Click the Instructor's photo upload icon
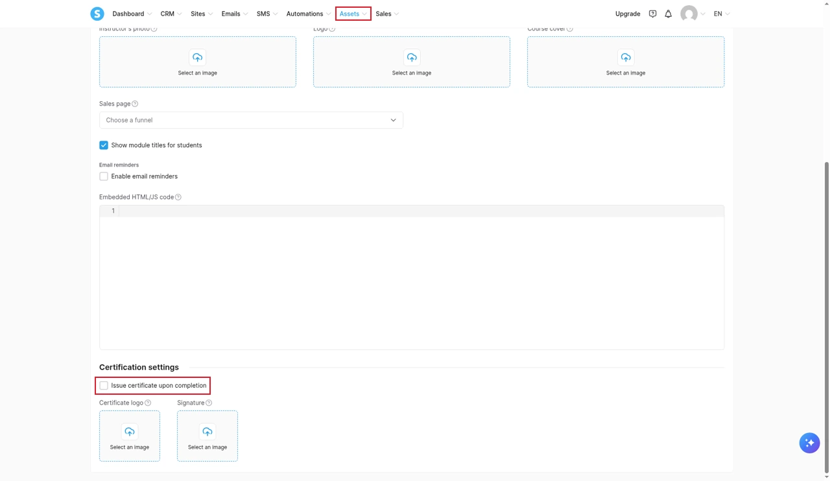830x481 pixels. click(198, 58)
